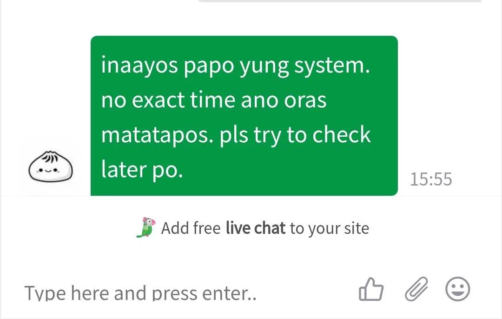Click the green parrot tawk.to logo

click(146, 227)
